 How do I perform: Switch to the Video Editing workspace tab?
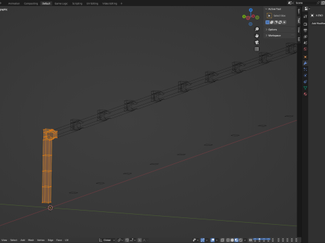pyautogui.click(x=110, y=3)
